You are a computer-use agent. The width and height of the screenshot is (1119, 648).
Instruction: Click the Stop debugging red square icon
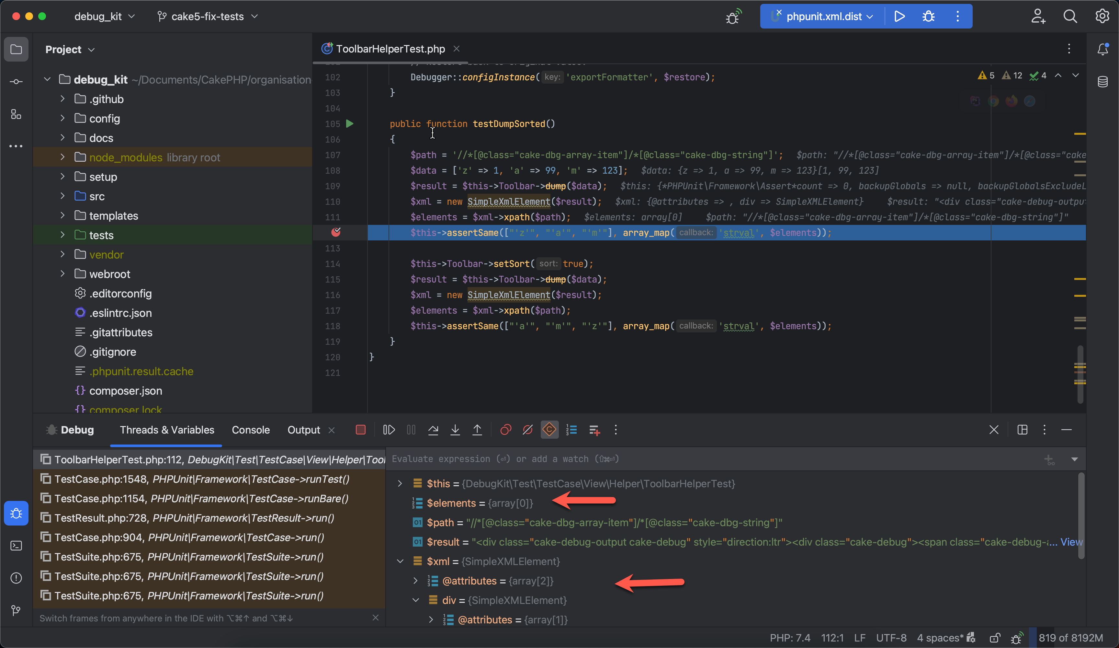coord(360,430)
